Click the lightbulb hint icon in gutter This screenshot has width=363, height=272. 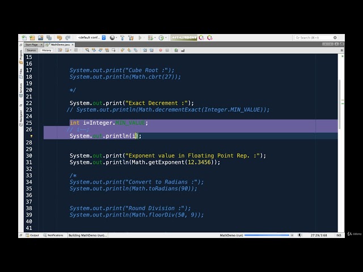coord(31,136)
